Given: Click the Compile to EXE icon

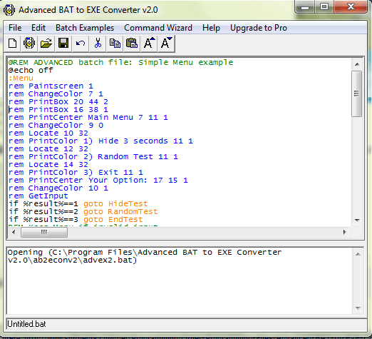Looking at the screenshot, I should (29, 44).
